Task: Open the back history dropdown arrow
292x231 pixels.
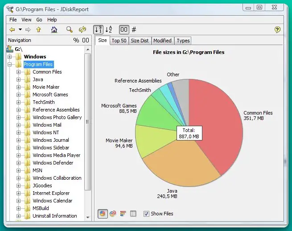Action: point(21,29)
